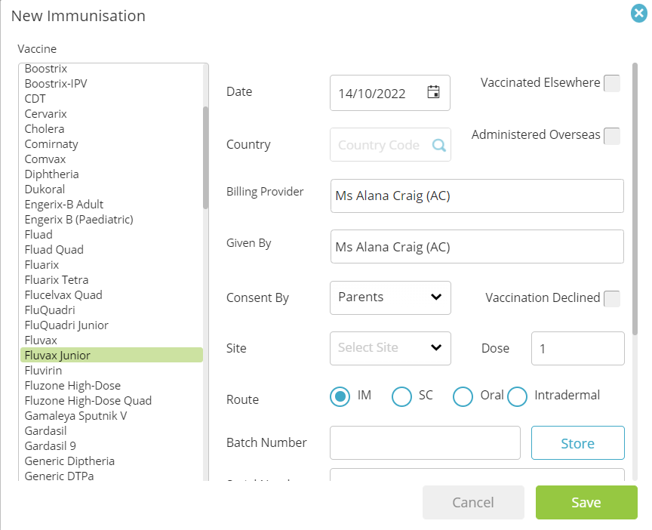Close the New Immunisation dialog

[x=638, y=14]
